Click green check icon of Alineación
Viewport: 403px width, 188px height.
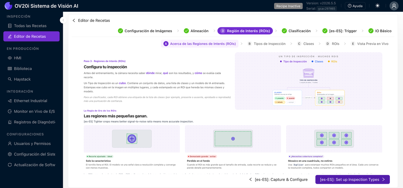(186, 31)
